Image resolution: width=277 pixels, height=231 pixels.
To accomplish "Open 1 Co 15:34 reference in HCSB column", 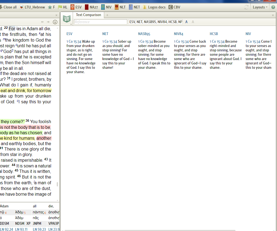I will click(217, 42).
